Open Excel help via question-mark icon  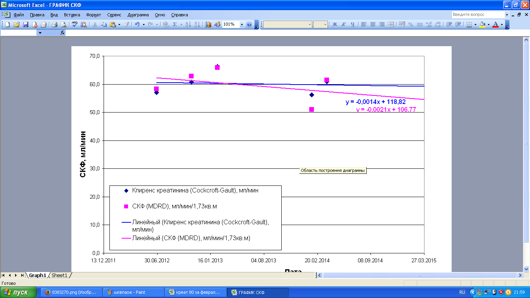(x=249, y=24)
